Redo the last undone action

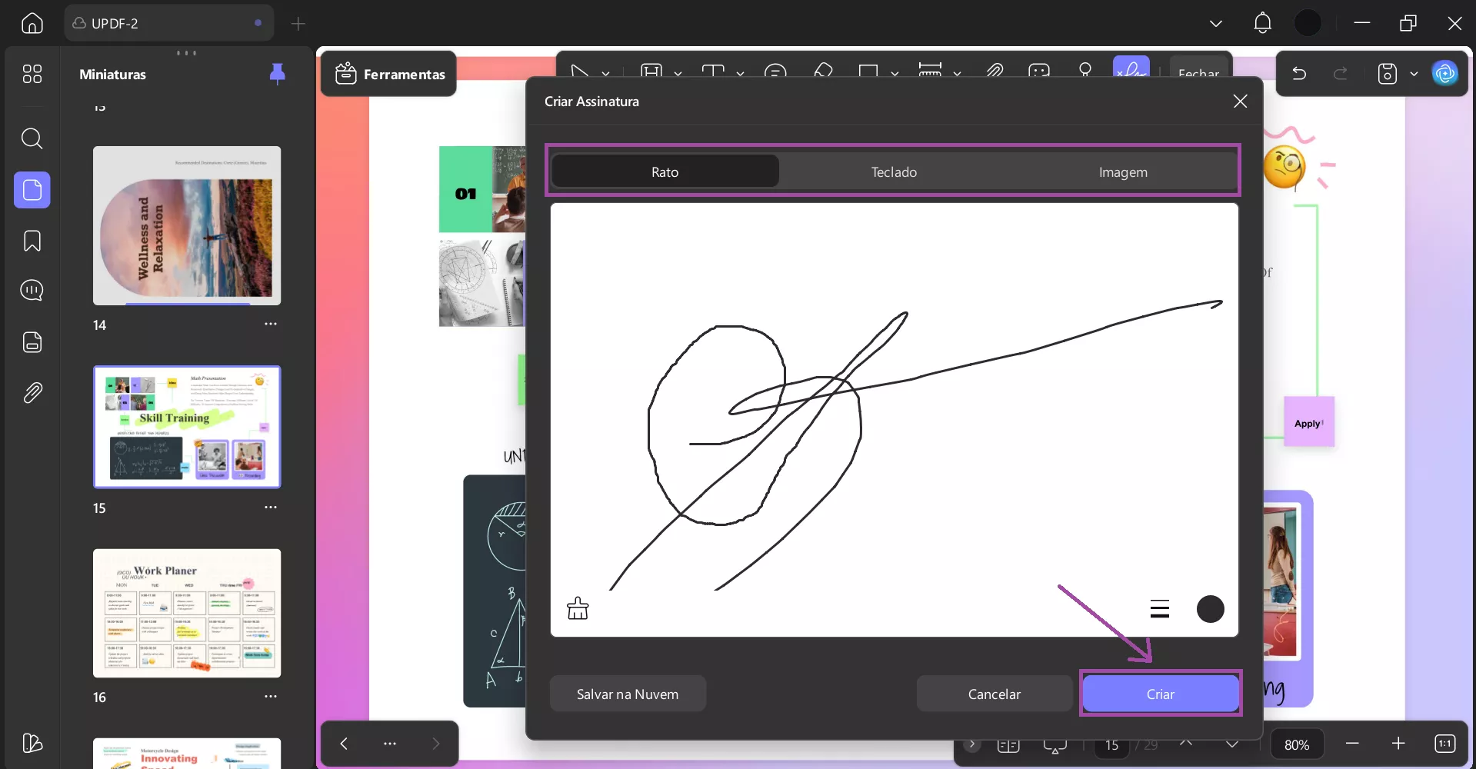[1341, 74]
